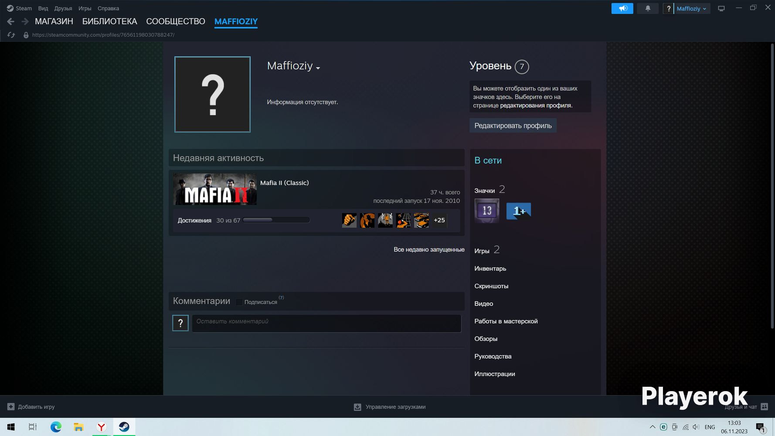775x436 pixels.
Task: Open Task View in the taskbar
Action: 33,427
